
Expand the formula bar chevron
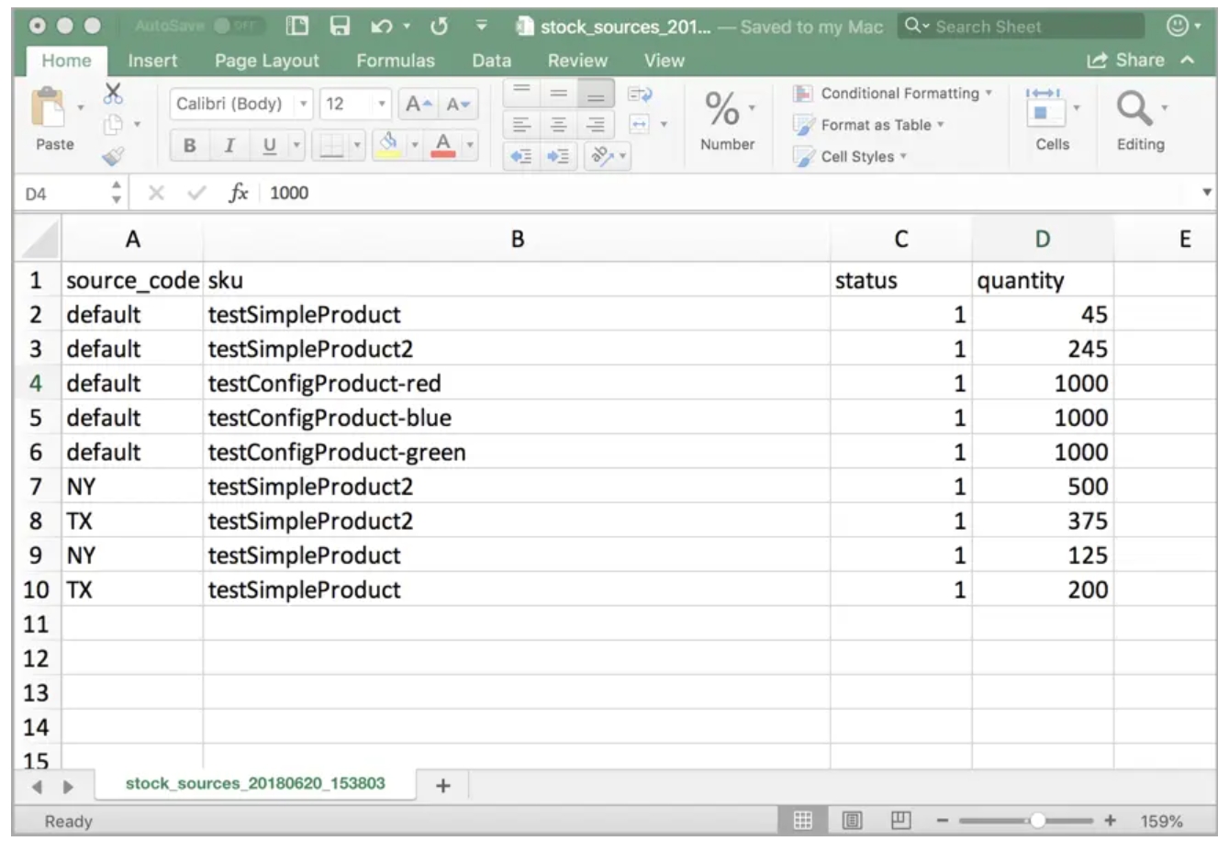[1206, 193]
